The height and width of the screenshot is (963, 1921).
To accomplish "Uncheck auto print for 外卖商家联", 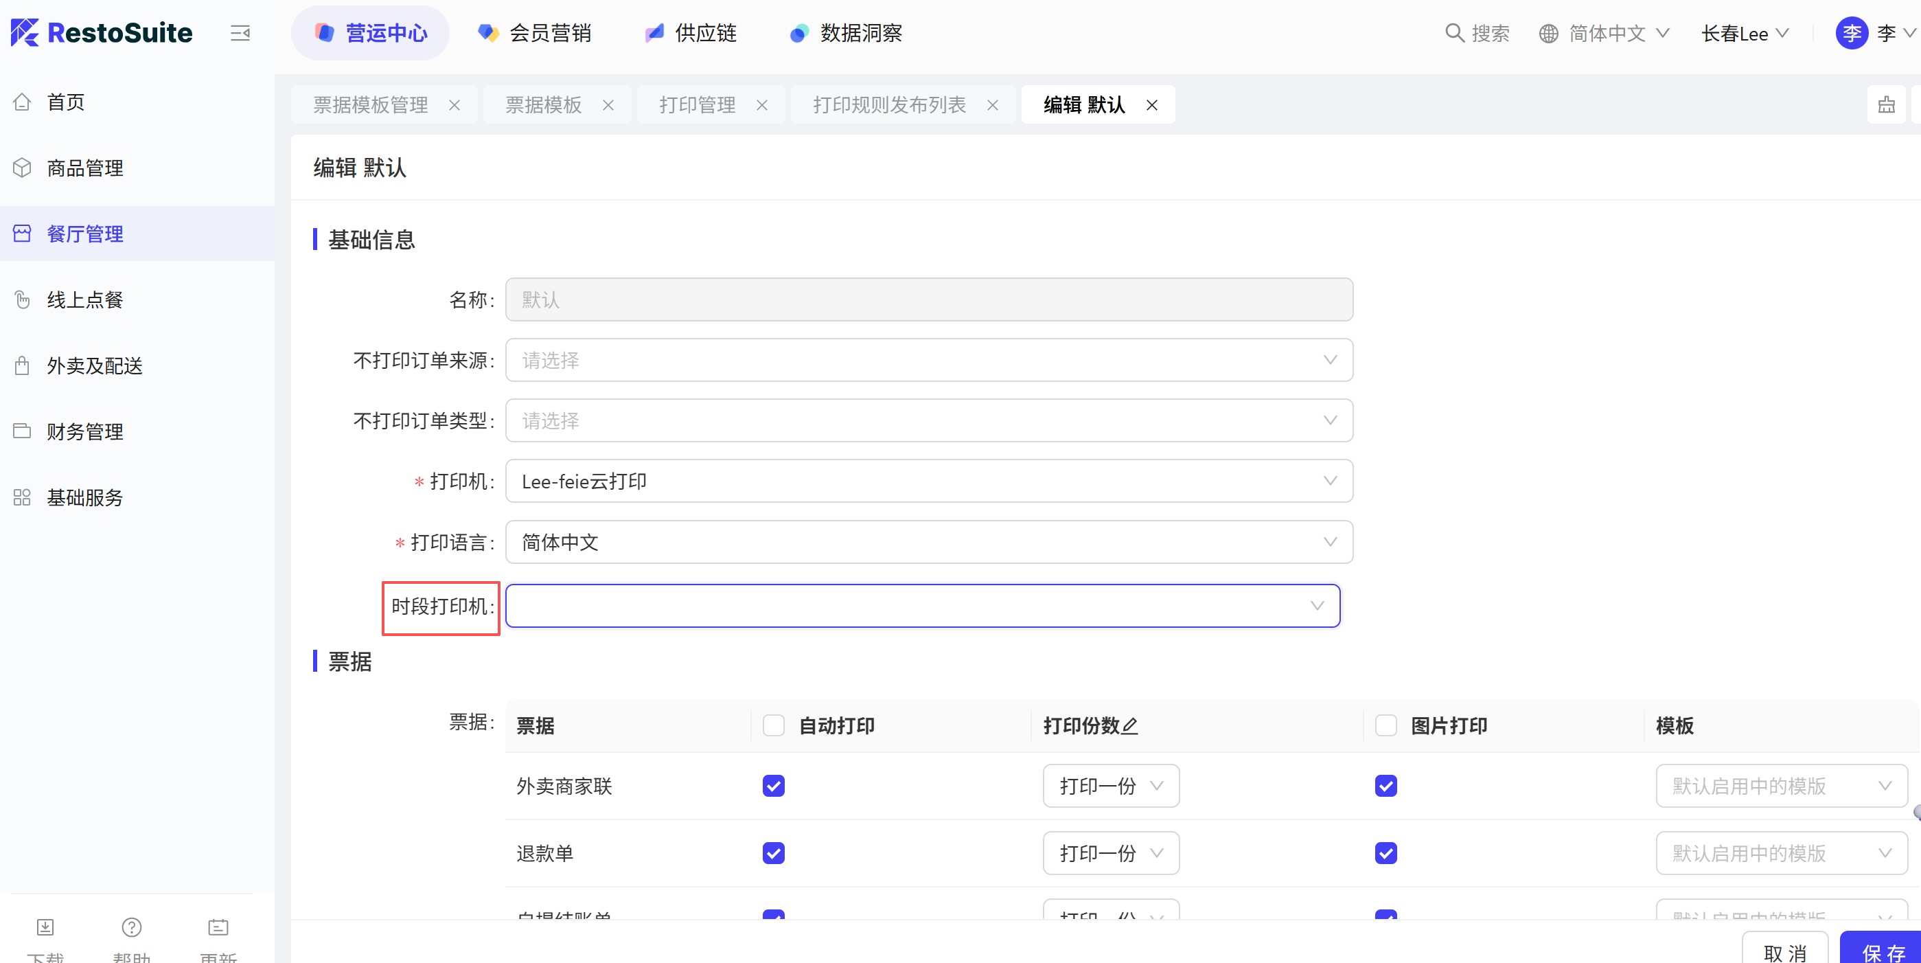I will coord(773,786).
